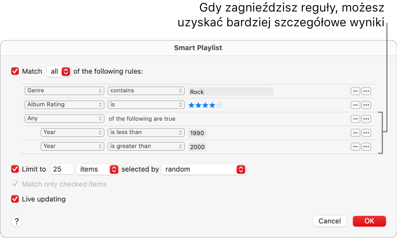The width and height of the screenshot is (397, 238).
Task: Open the 'all' match popup menu
Action: tap(59, 72)
